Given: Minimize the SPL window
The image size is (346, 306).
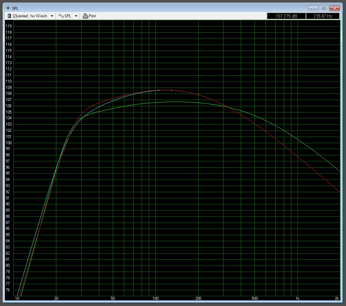Looking at the screenshot, I should pyautogui.click(x=313, y=8).
